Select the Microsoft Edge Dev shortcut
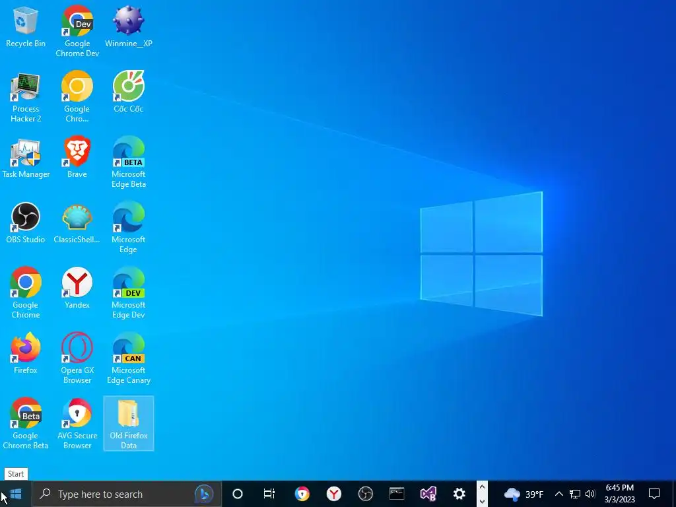 [129, 293]
